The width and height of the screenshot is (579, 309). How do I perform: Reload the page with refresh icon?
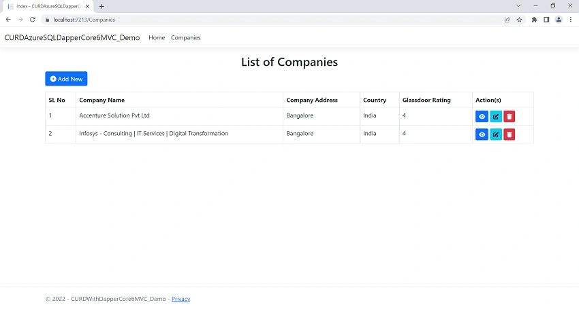point(33,20)
